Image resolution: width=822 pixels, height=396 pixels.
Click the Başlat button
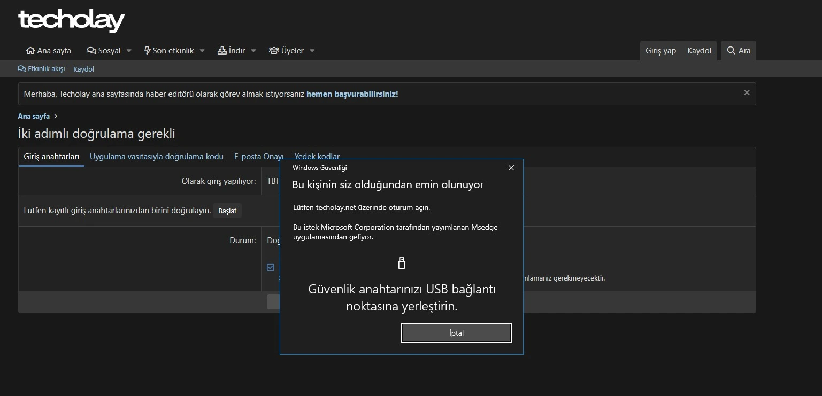tap(227, 211)
